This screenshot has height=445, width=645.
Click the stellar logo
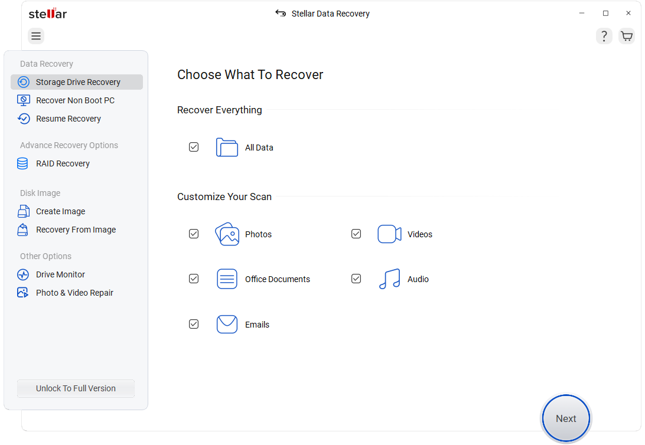48,14
